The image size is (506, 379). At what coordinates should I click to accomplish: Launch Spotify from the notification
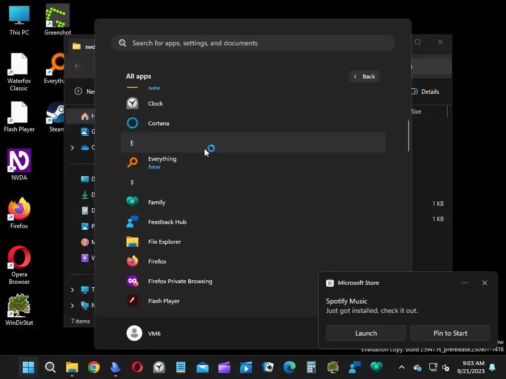tap(366, 333)
